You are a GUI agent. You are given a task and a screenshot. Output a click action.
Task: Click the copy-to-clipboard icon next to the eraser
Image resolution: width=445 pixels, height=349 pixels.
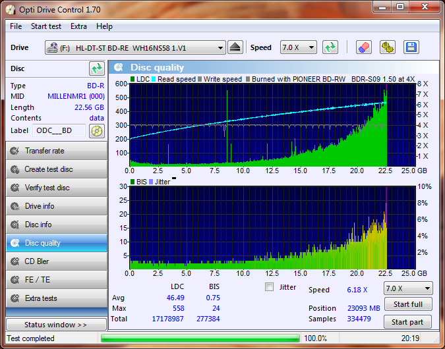coord(387,47)
